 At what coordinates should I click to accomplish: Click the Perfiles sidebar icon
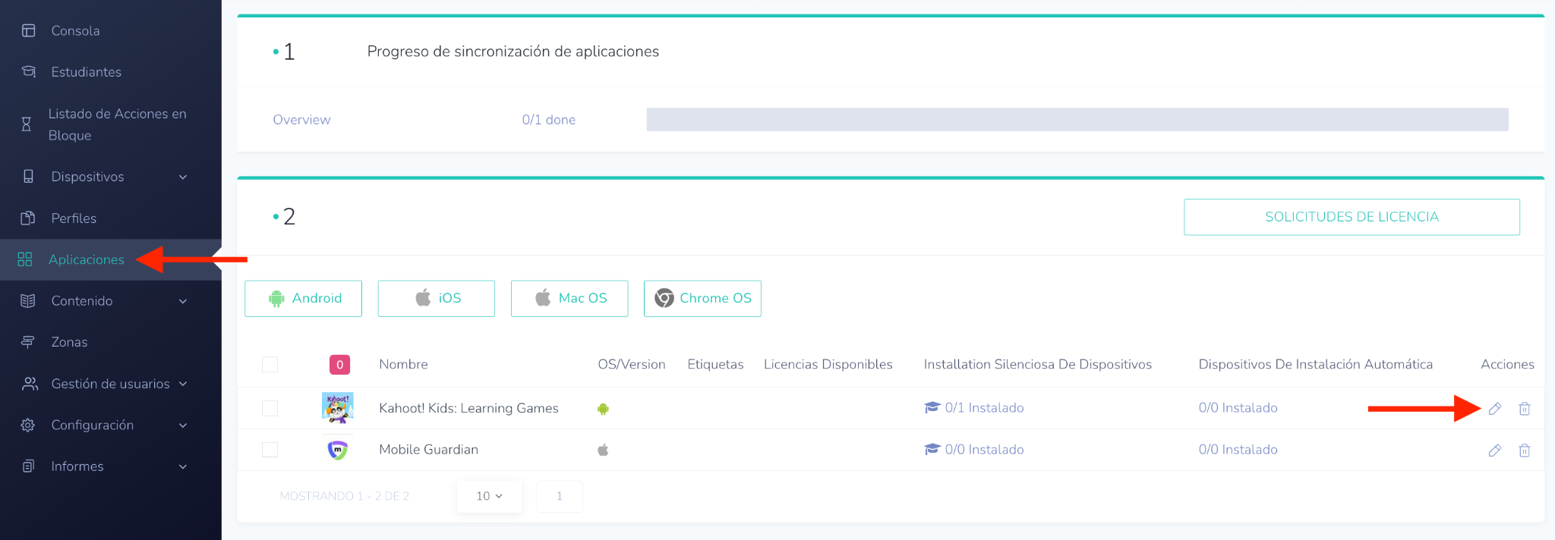pos(28,218)
